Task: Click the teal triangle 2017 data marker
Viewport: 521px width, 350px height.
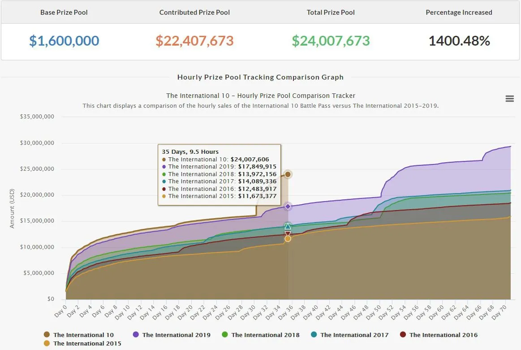Action: (288, 226)
